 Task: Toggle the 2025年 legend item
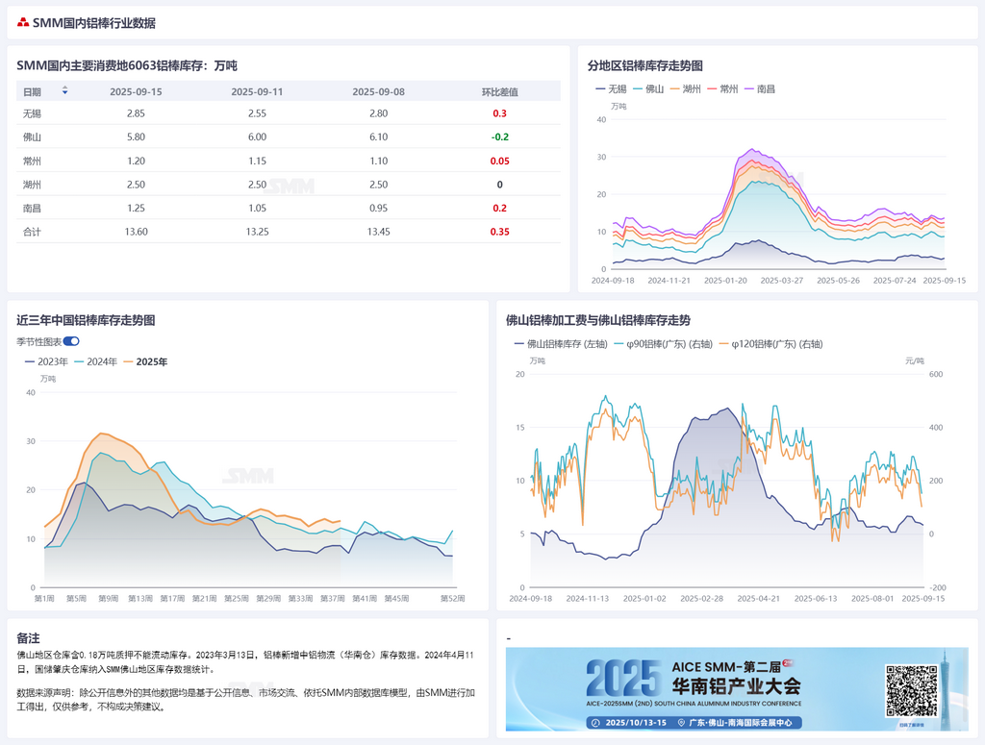[145, 361]
